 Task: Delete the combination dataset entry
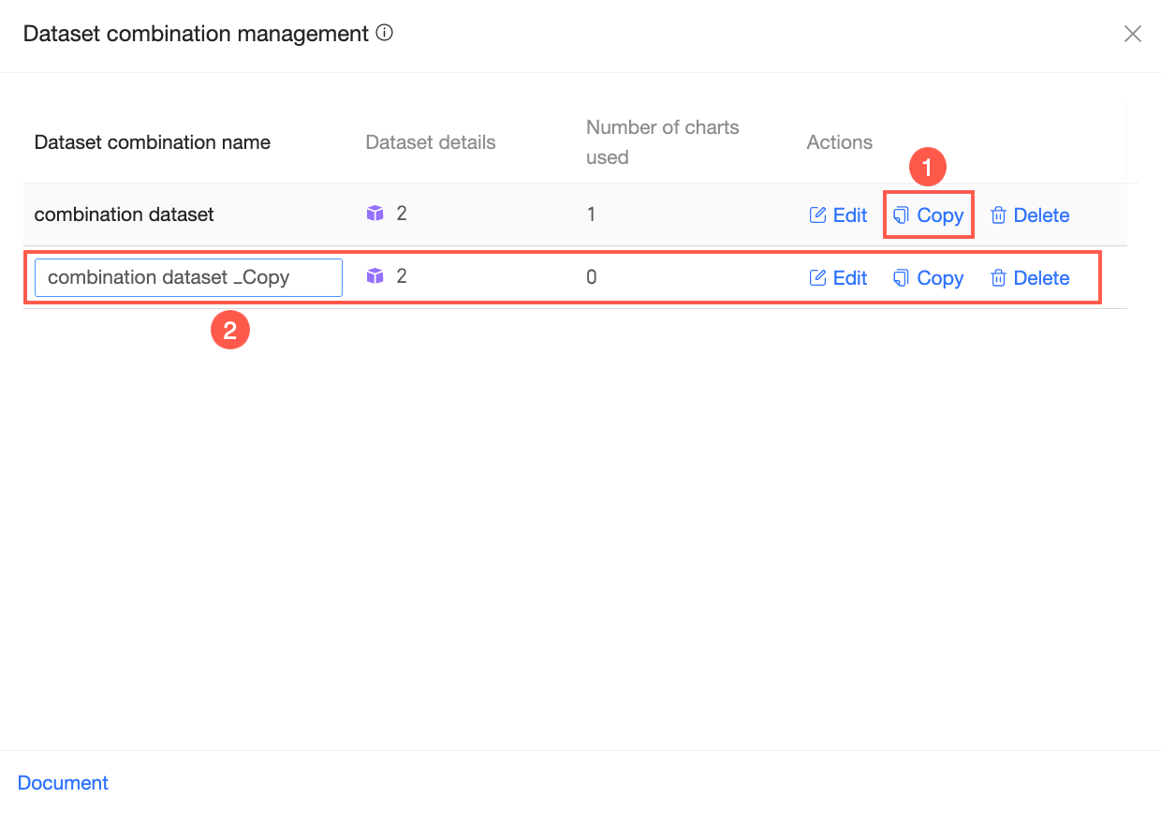coord(1030,215)
